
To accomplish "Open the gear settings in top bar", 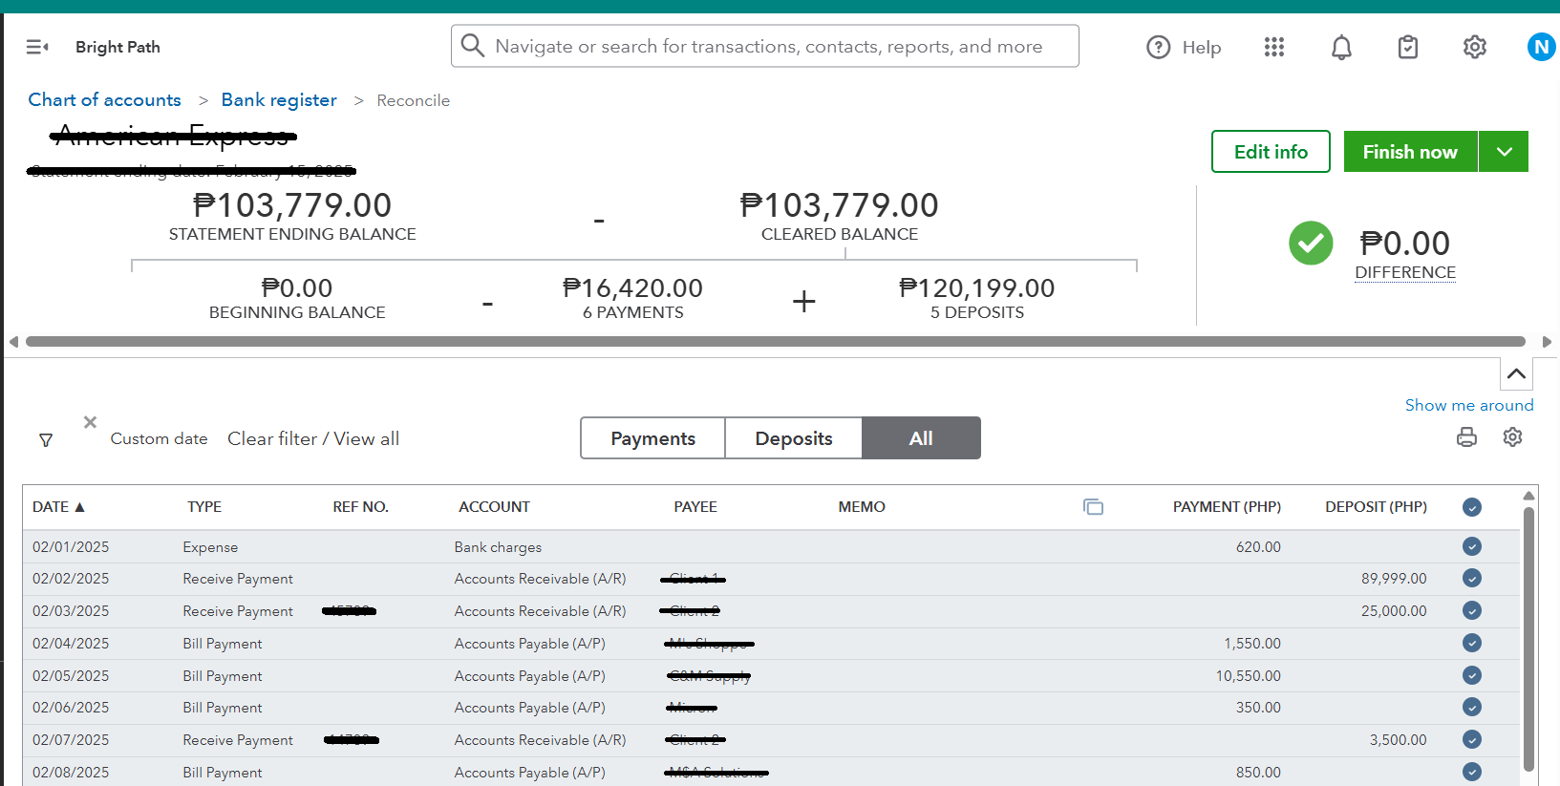I will click(x=1475, y=47).
